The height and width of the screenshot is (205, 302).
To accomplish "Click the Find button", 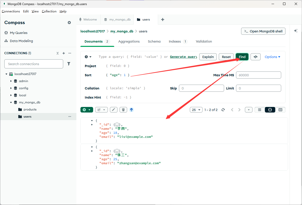I will pyautogui.click(x=242, y=57).
